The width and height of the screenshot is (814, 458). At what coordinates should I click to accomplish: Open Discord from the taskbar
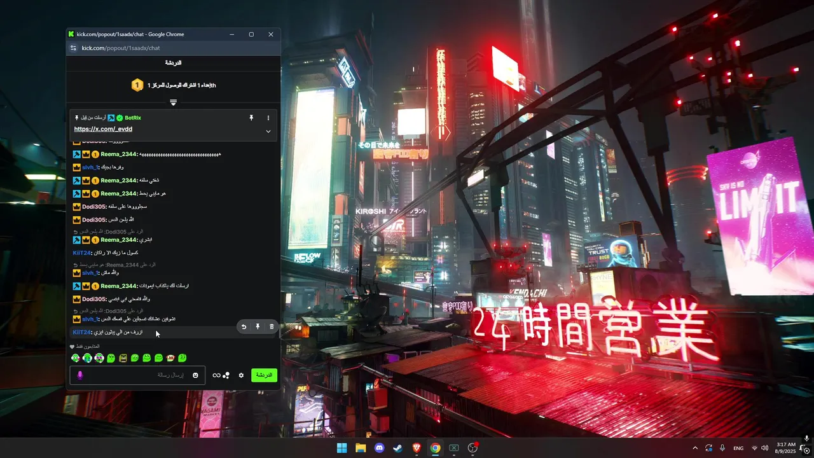coord(380,448)
